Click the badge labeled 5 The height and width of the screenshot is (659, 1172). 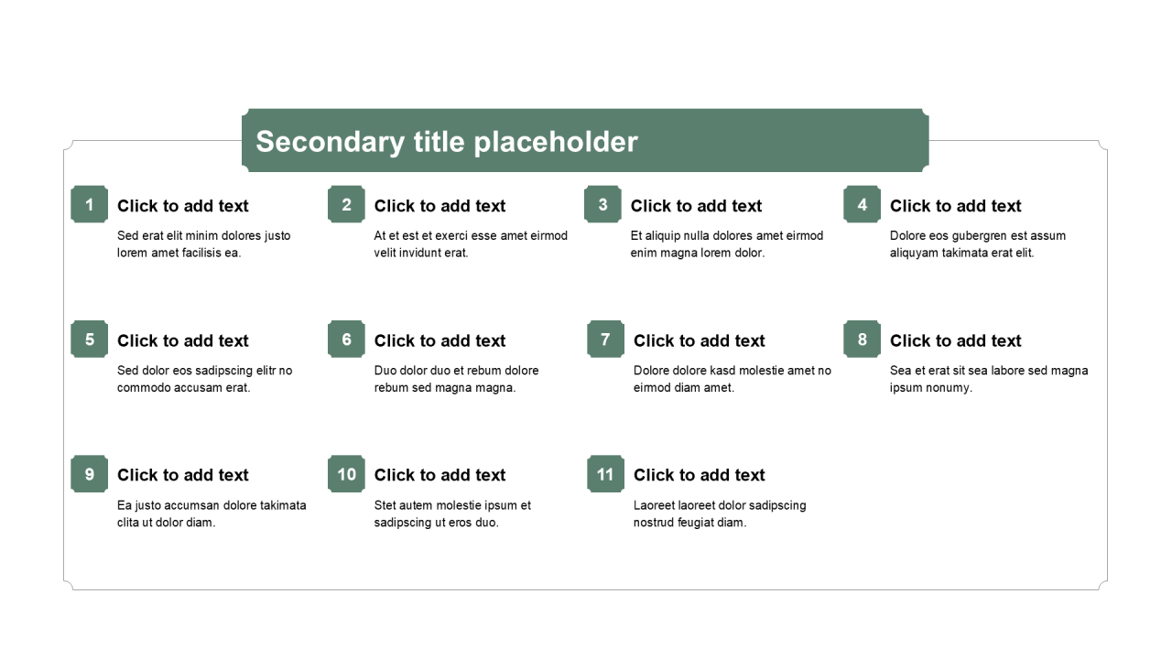[x=89, y=340]
